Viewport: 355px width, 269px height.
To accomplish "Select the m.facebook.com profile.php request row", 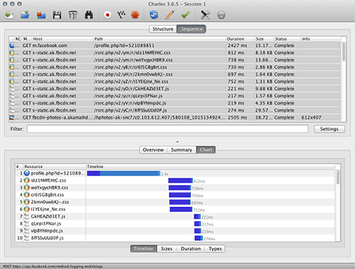I will click(175, 45).
